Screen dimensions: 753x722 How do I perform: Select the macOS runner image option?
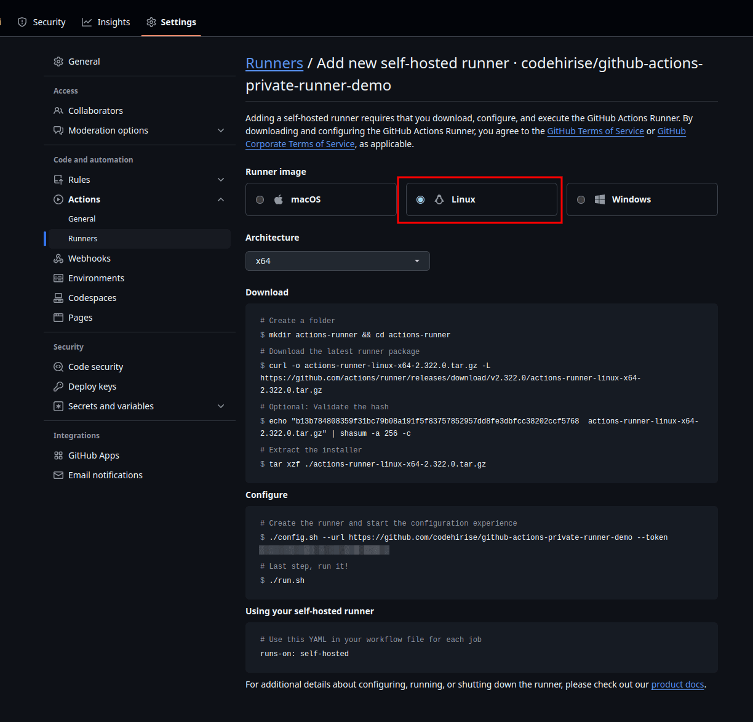coord(260,199)
